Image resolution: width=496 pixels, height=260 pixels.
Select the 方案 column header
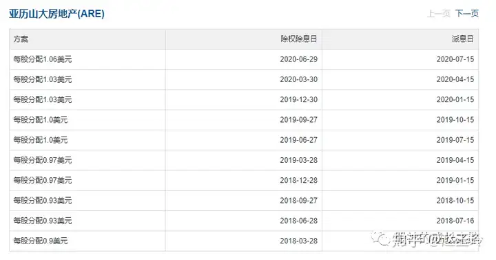21,39
